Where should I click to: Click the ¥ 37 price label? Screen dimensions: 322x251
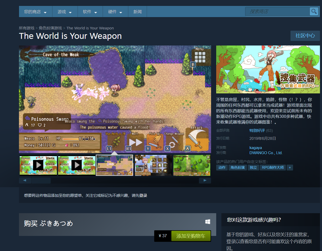click(x=163, y=236)
